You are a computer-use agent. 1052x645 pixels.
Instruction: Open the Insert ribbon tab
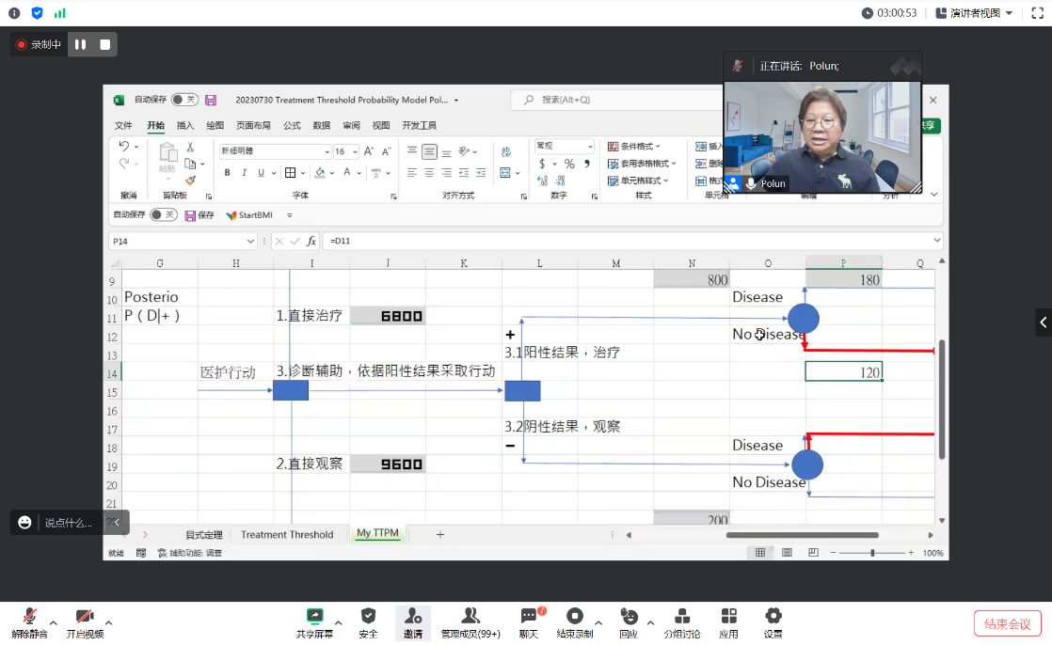[185, 126]
